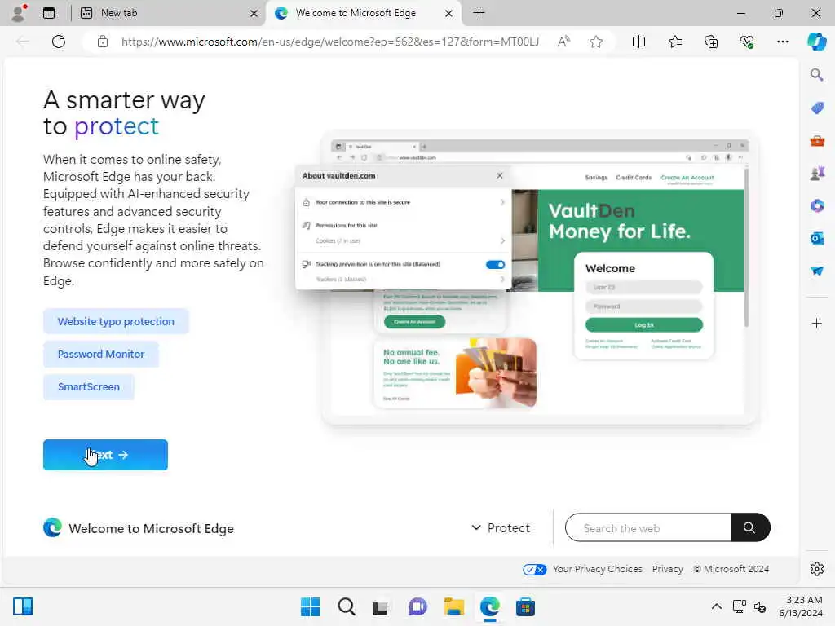
Task: Open the Favorites list icon
Action: click(674, 42)
